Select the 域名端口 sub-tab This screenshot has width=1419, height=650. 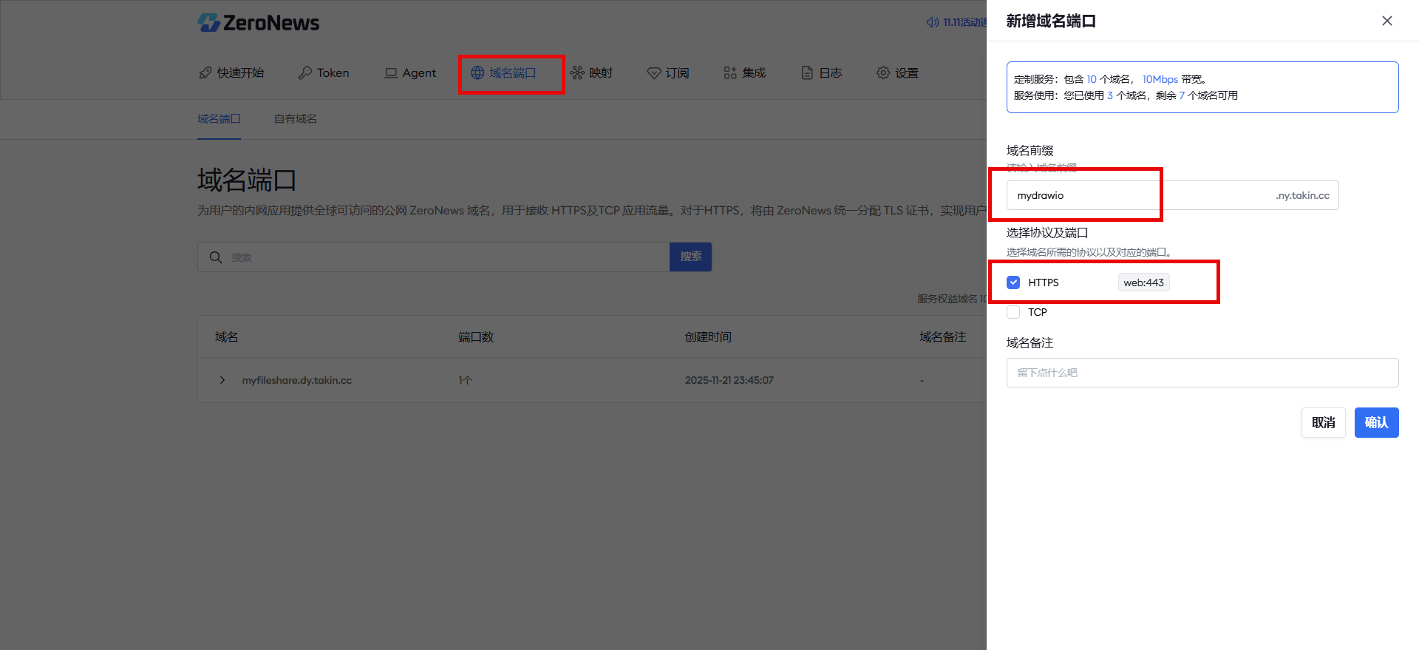219,119
